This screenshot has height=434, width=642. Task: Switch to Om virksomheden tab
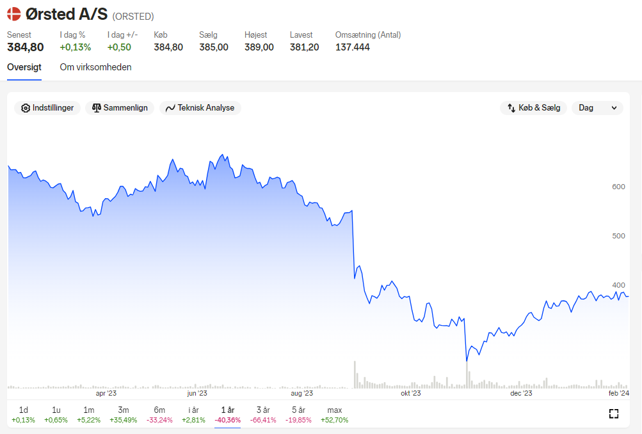96,68
